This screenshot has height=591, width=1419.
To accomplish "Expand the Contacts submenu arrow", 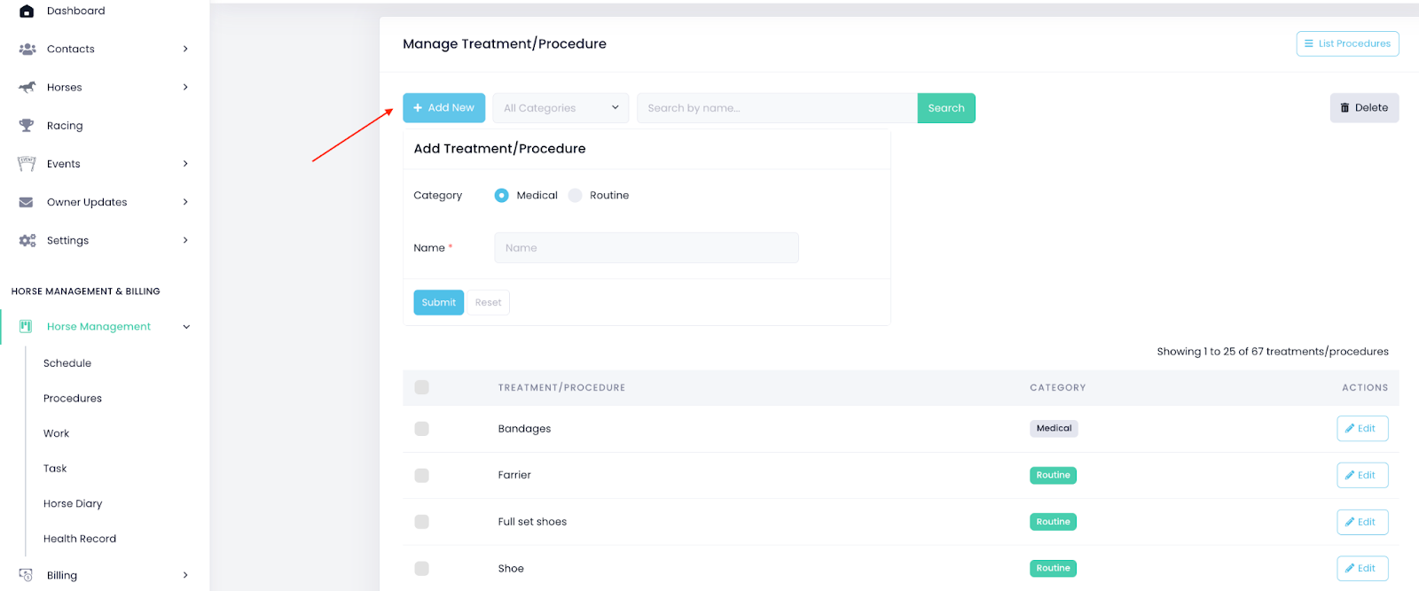I will click(185, 50).
